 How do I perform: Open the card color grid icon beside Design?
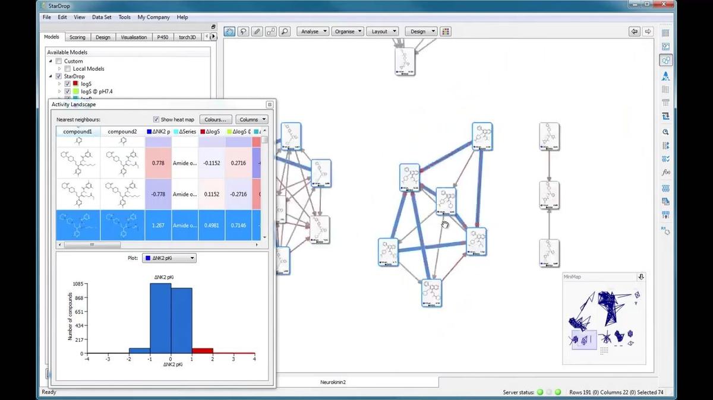pos(446,31)
